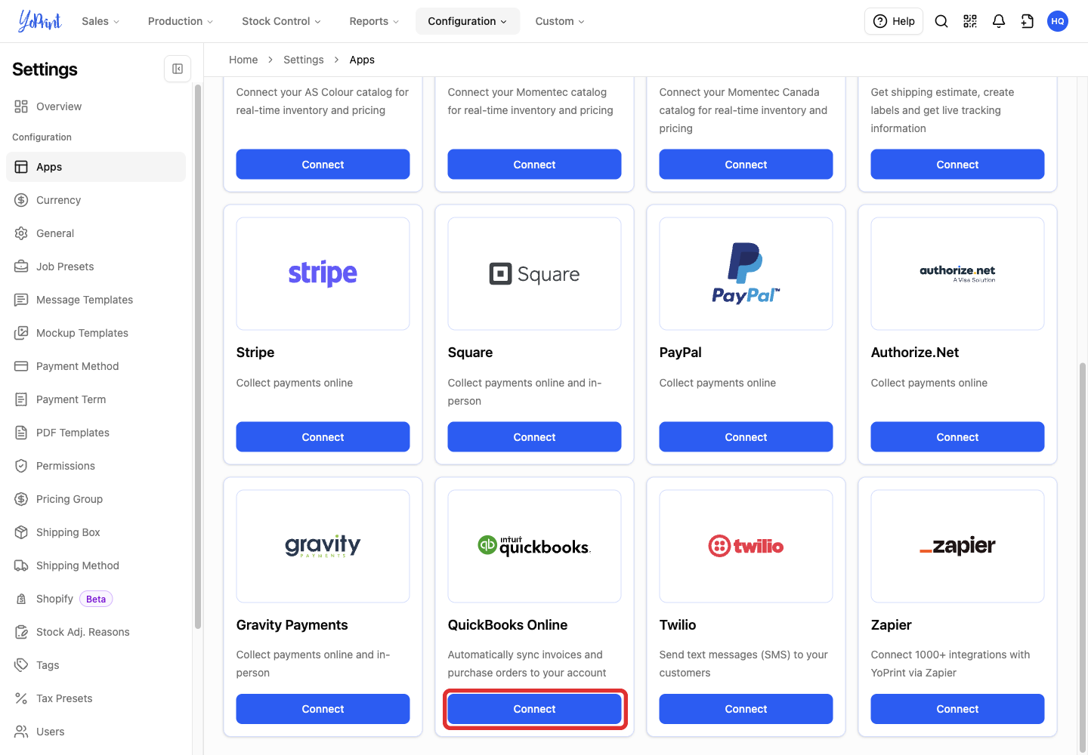The width and height of the screenshot is (1088, 755).
Task: Open Shopify Beta settings
Action: coord(96,599)
